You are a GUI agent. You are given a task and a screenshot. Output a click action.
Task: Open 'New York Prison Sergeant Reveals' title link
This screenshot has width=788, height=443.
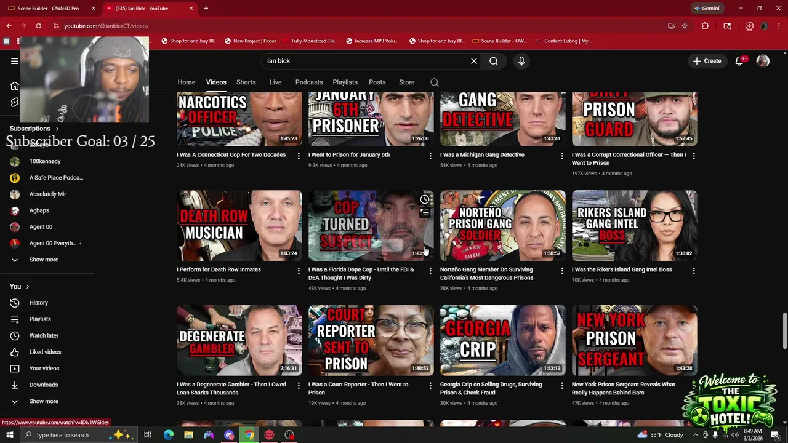[x=623, y=388]
